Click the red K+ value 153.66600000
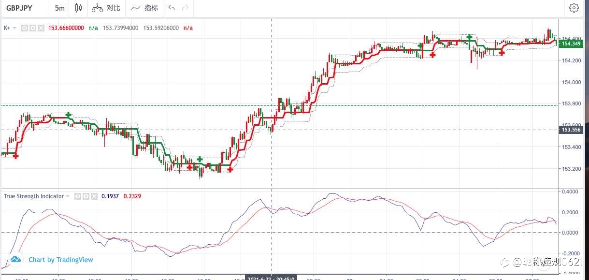 pos(66,28)
